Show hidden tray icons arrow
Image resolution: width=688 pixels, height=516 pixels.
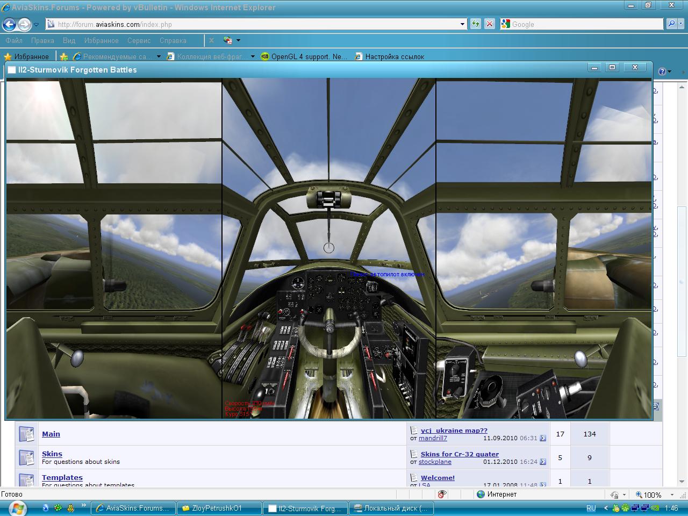click(x=606, y=508)
